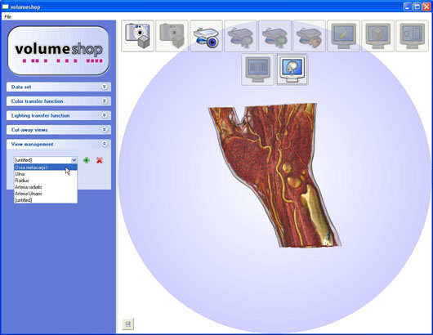Image resolution: width=433 pixels, height=335 pixels.
Task: Click the monitor with cube icon
Action: 377,36
